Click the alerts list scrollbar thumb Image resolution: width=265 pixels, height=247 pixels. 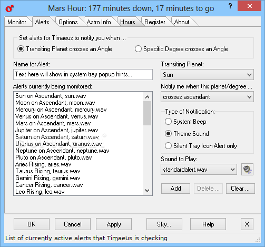(148, 113)
